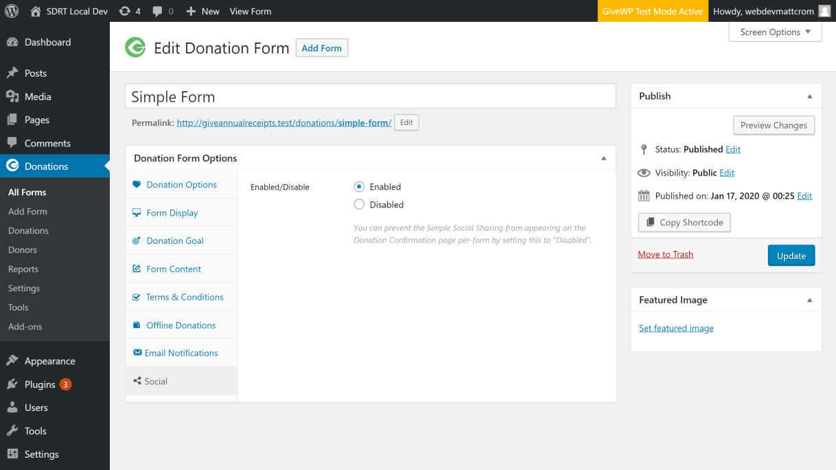The height and width of the screenshot is (470, 836).
Task: Switch to the Form Display tab
Action: [181, 212]
